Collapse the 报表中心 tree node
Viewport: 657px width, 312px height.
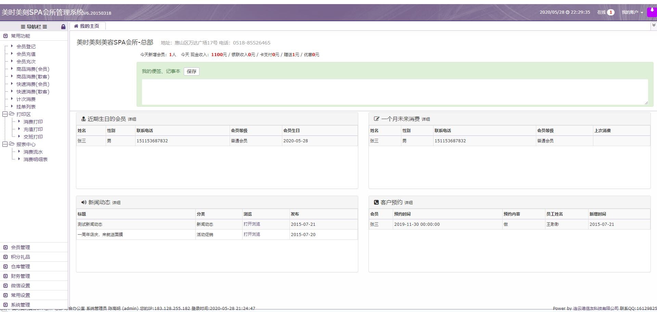[x=5, y=144]
